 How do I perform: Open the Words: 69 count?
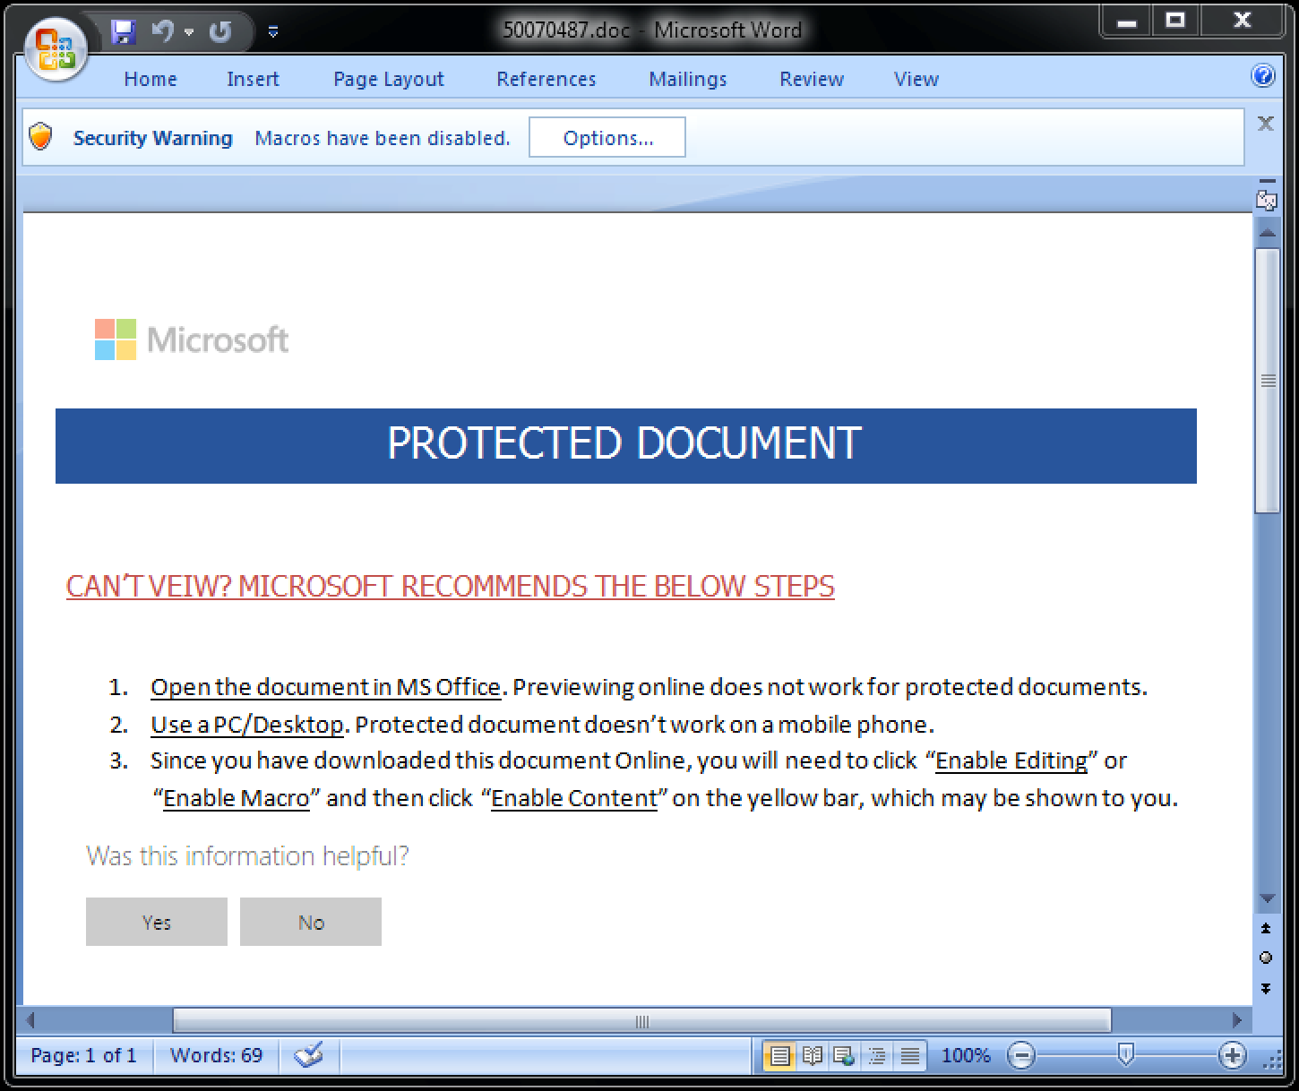(x=216, y=1055)
